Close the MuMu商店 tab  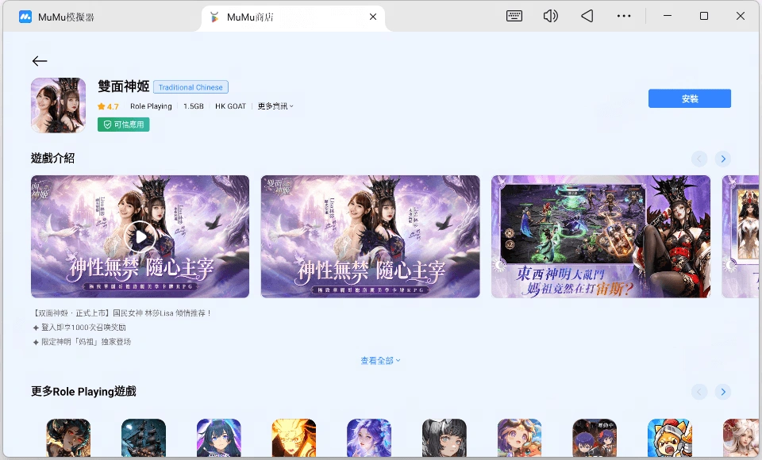[x=373, y=17]
